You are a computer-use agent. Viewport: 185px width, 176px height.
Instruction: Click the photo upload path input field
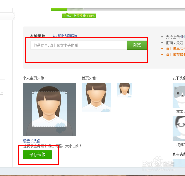click(x=79, y=45)
